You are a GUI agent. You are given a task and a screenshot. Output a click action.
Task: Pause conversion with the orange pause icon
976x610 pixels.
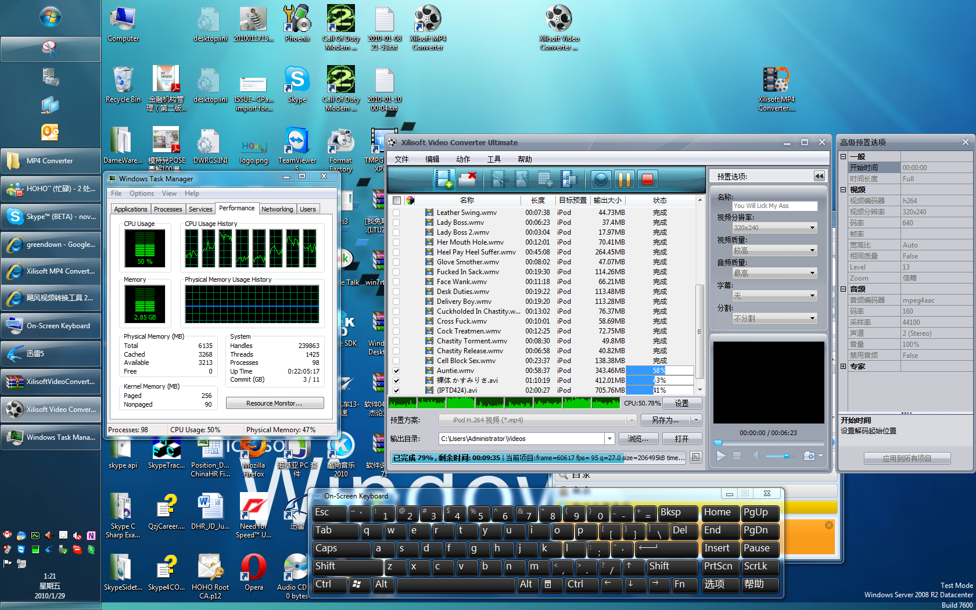[x=624, y=180]
